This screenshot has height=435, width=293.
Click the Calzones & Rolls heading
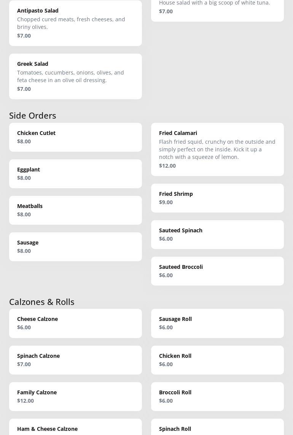coord(42,302)
